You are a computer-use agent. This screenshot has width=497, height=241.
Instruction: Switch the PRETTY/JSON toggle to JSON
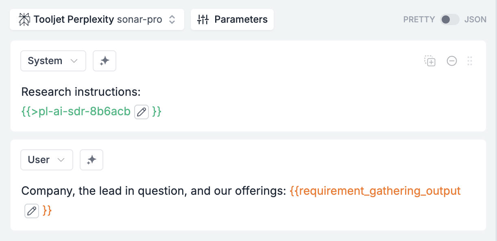pyautogui.click(x=449, y=19)
